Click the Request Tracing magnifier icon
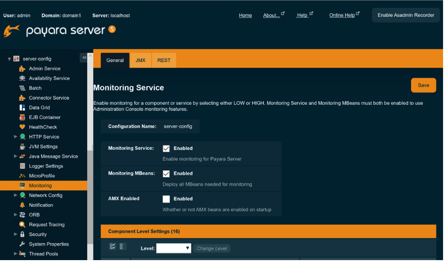Viewport: 444px width, 262px height. (22, 225)
